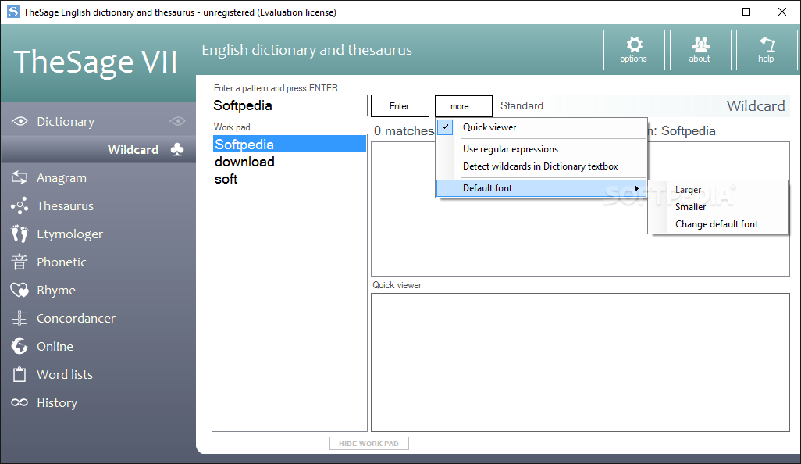Click the Wildcard club icon
Viewport: 801px width, 464px height.
(177, 149)
